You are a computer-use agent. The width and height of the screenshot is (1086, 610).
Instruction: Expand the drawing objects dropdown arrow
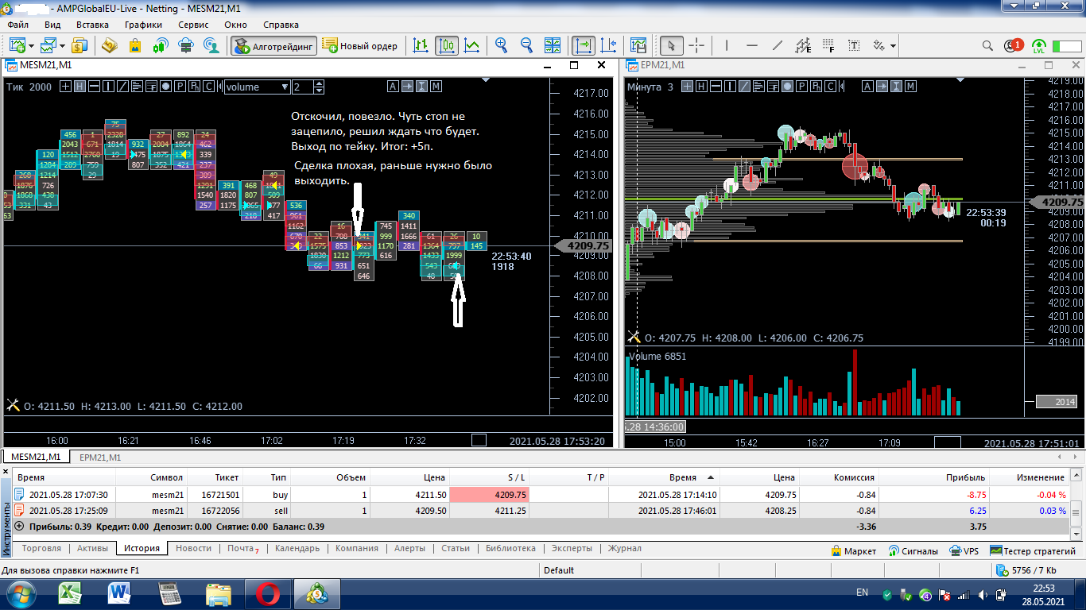tap(894, 46)
